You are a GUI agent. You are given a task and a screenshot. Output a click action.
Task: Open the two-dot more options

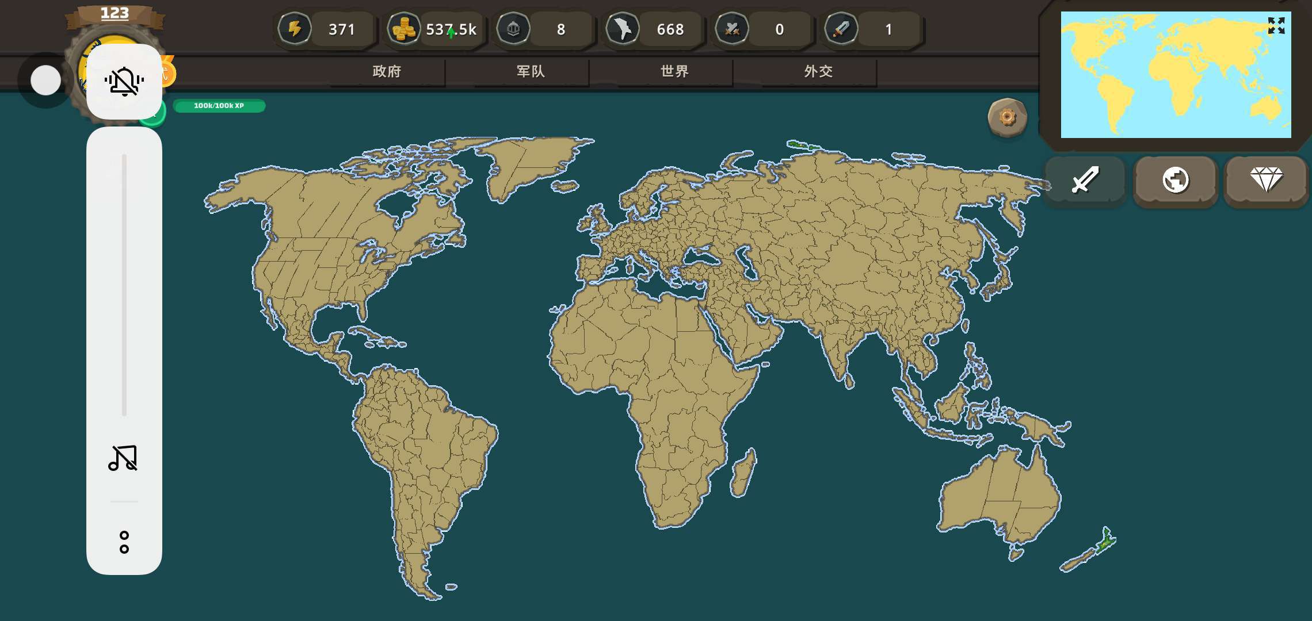pos(124,542)
